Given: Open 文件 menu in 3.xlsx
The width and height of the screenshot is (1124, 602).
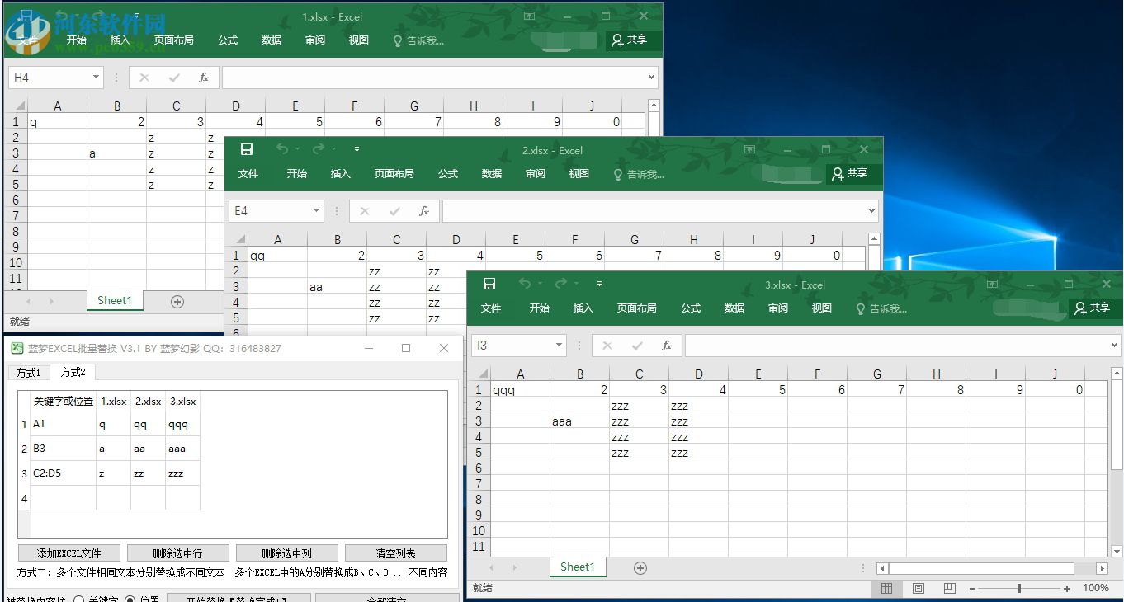Looking at the screenshot, I should pos(491,308).
